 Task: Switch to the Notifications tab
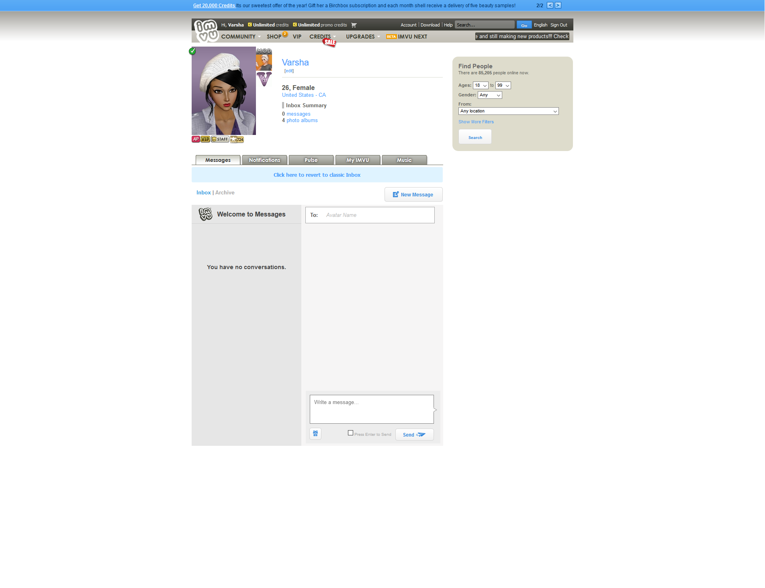(264, 160)
